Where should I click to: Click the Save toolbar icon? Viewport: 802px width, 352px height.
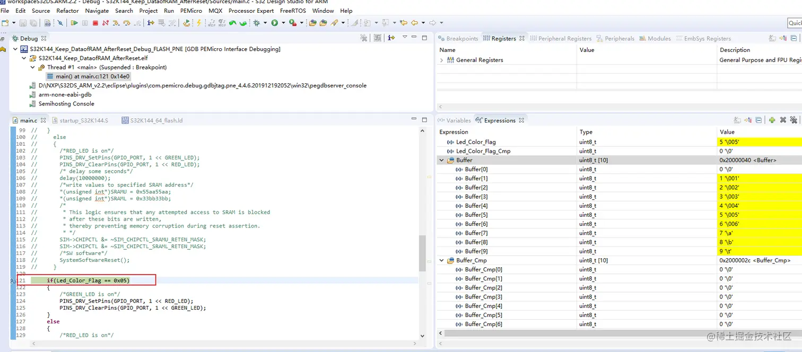23,23
